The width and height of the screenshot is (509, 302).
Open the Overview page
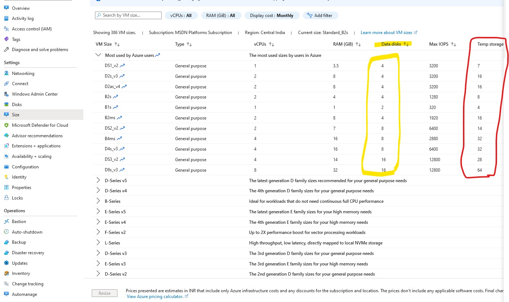(x=7, y=8)
